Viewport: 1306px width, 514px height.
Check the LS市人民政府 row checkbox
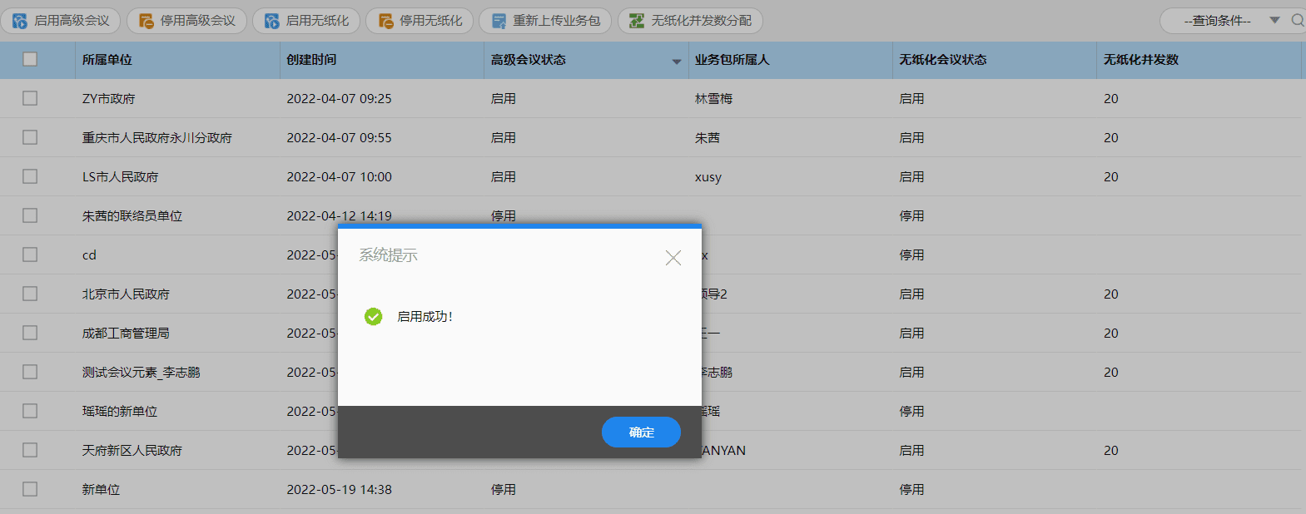[x=30, y=176]
